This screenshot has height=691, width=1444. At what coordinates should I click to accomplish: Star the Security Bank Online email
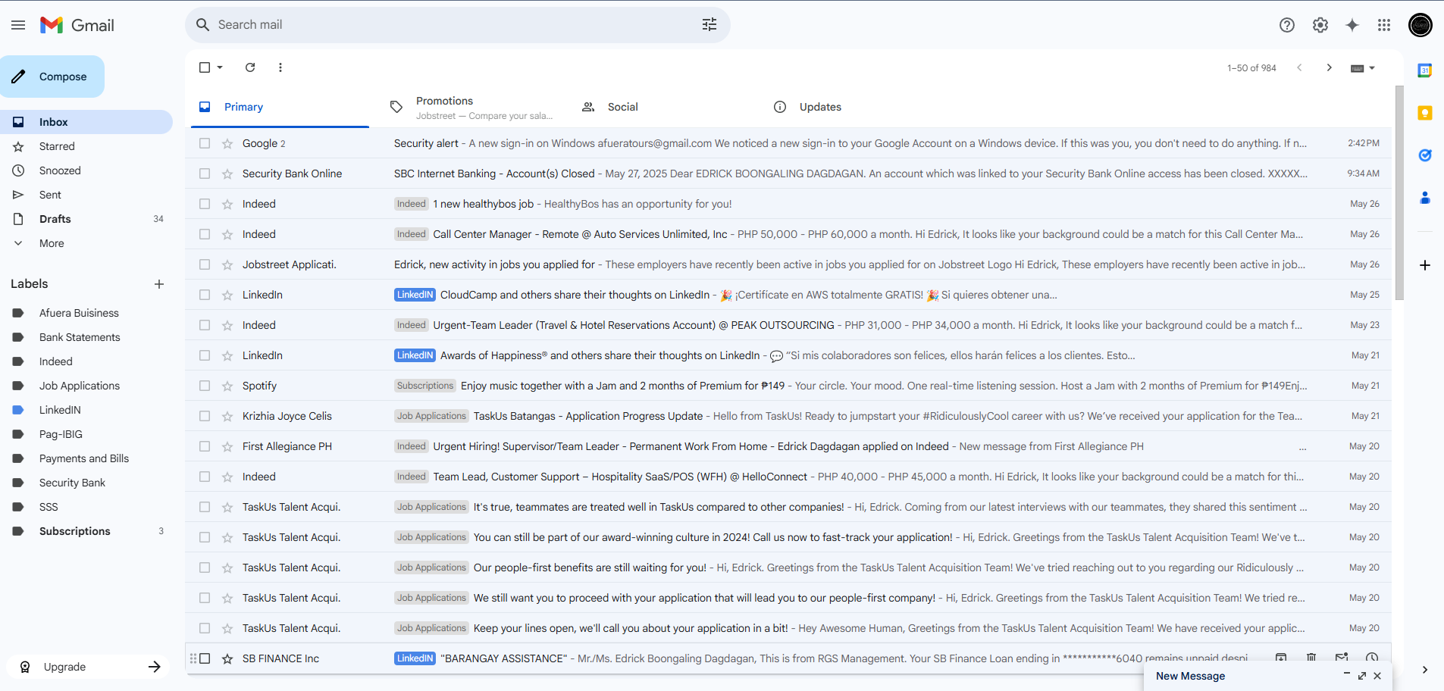coord(227,174)
